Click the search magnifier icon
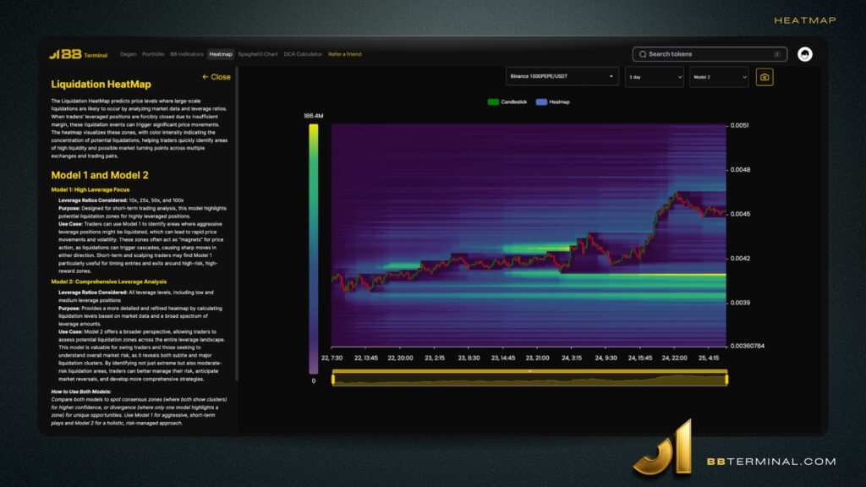Screen dimensions: 866x487 [x=643, y=54]
